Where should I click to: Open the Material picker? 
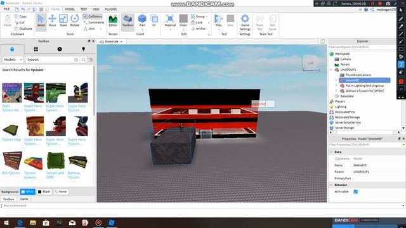170,21
